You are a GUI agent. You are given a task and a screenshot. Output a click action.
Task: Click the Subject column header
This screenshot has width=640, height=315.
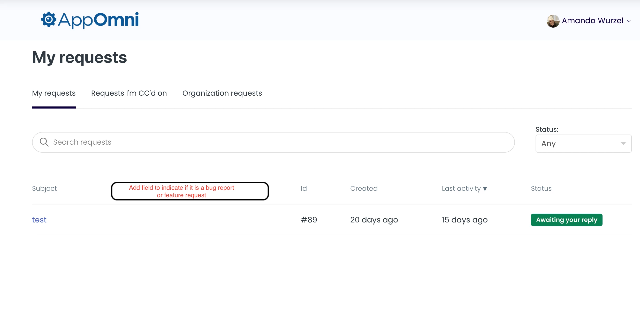pyautogui.click(x=44, y=189)
